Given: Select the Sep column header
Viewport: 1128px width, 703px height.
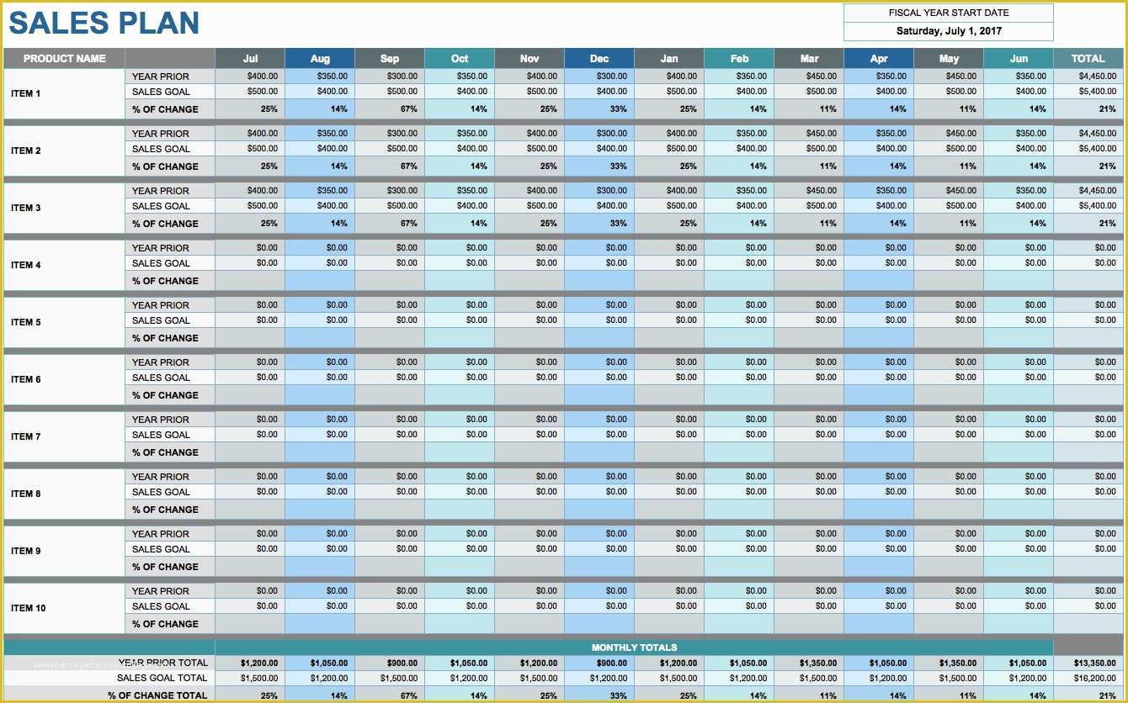Looking at the screenshot, I should (x=390, y=59).
